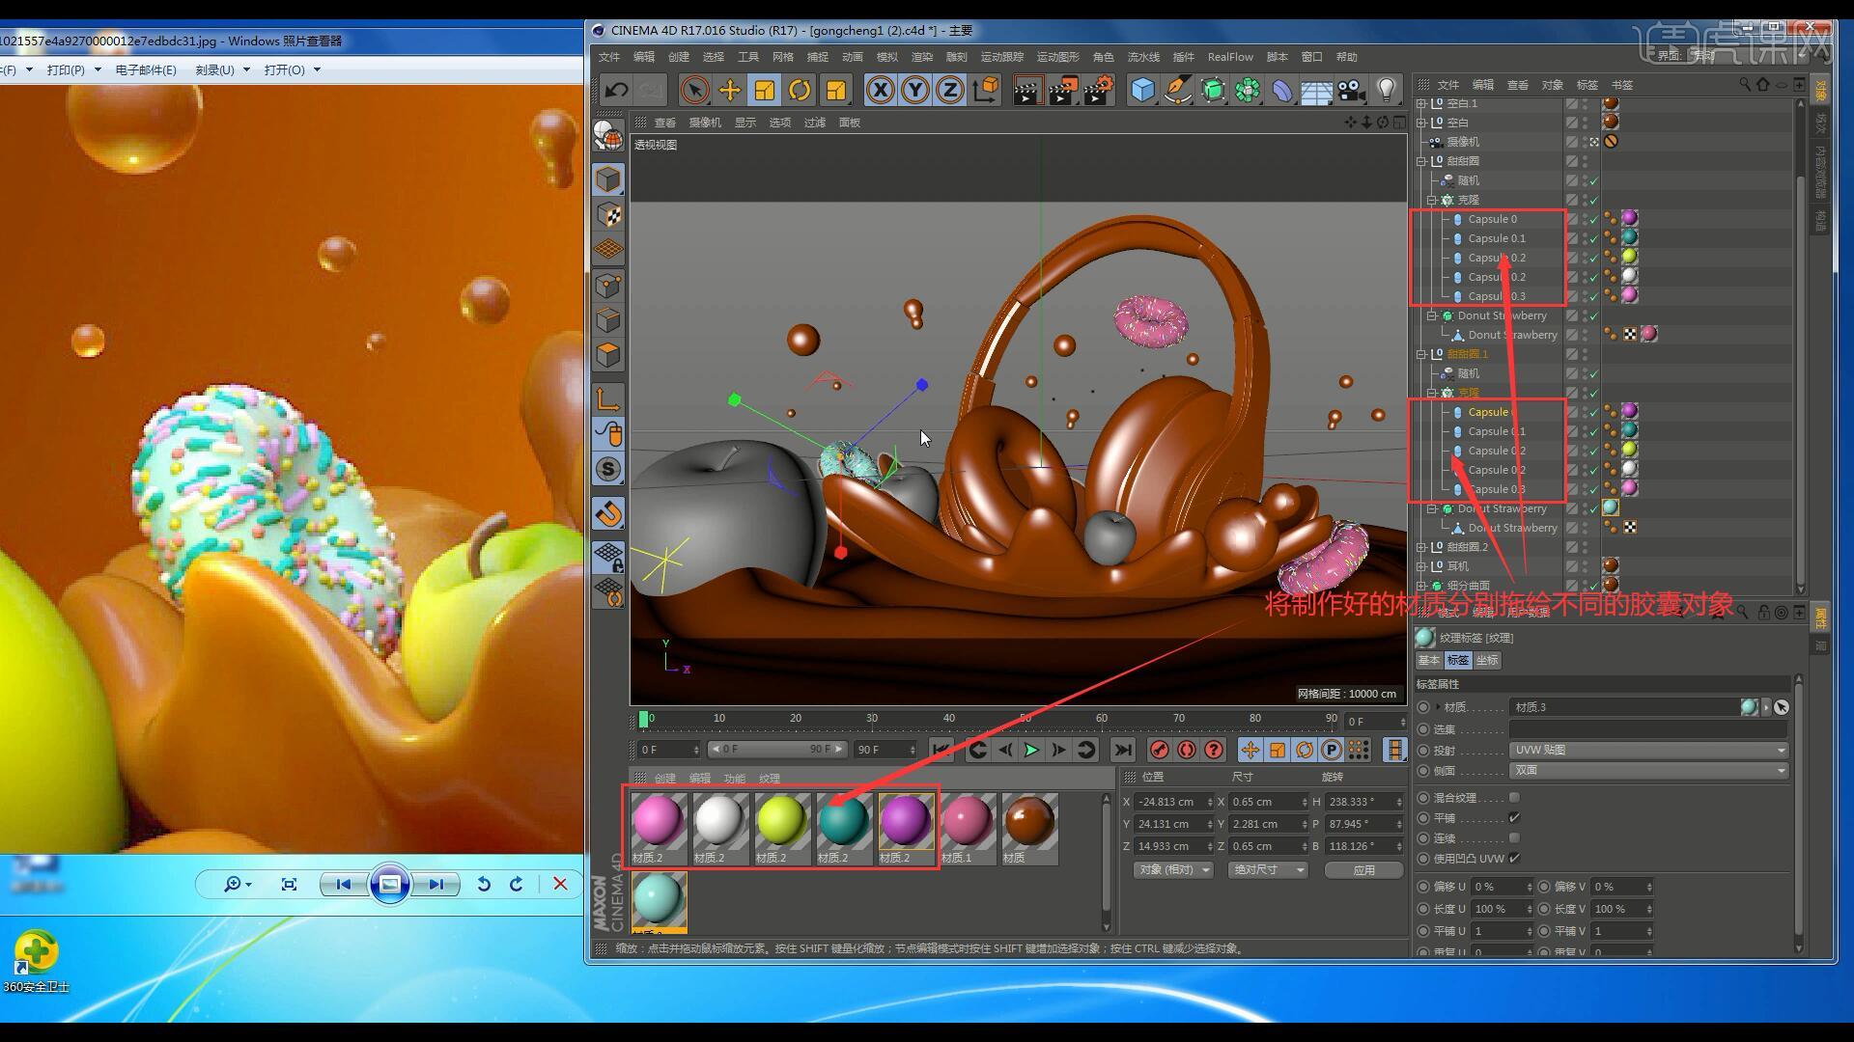The width and height of the screenshot is (1854, 1042).
Task: Rotate image clockwise in photo viewer
Action: pos(517,884)
